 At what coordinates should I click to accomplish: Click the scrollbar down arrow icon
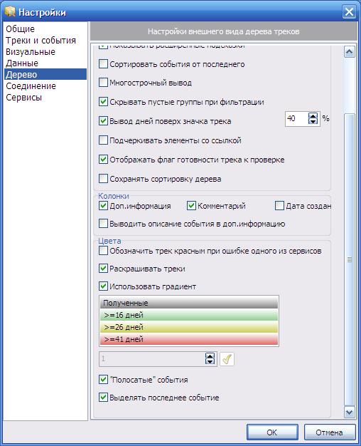click(x=349, y=412)
